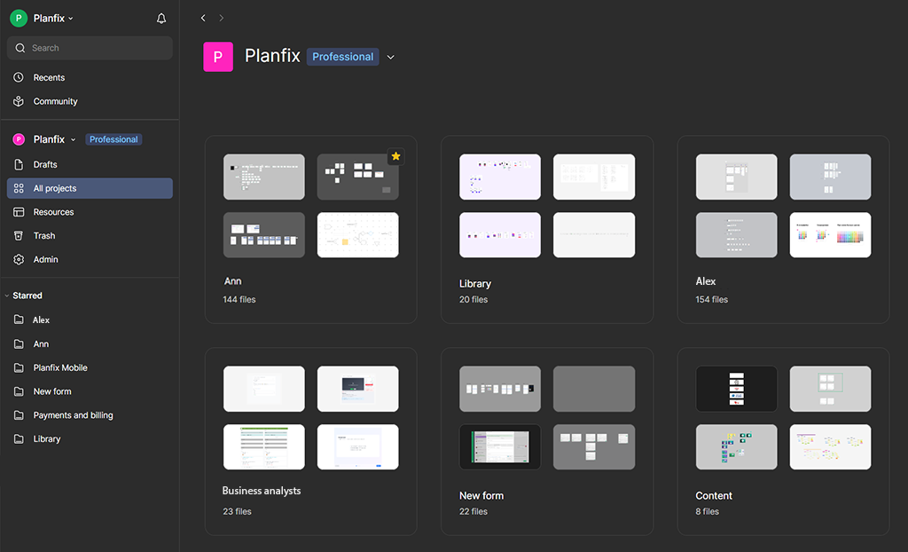Click the folder icon next to starred Alex project

20,319
